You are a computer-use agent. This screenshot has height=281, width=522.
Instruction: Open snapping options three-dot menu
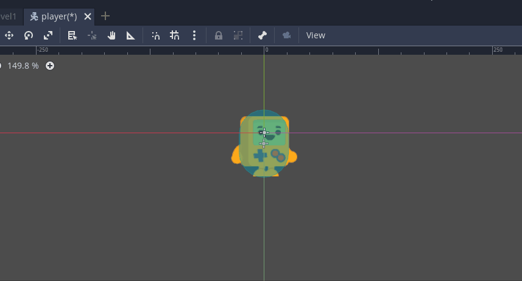(x=194, y=35)
